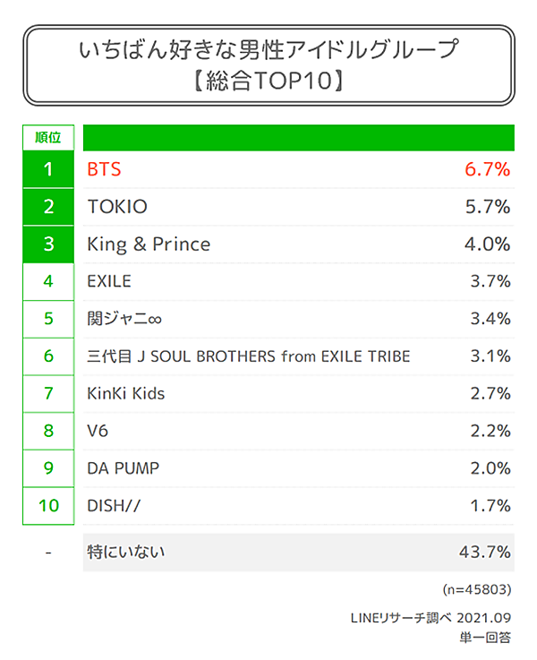Select 三代目 J SOUL BROTHERS from EXILE TRIBE
This screenshot has height=660, width=537.
(x=249, y=356)
